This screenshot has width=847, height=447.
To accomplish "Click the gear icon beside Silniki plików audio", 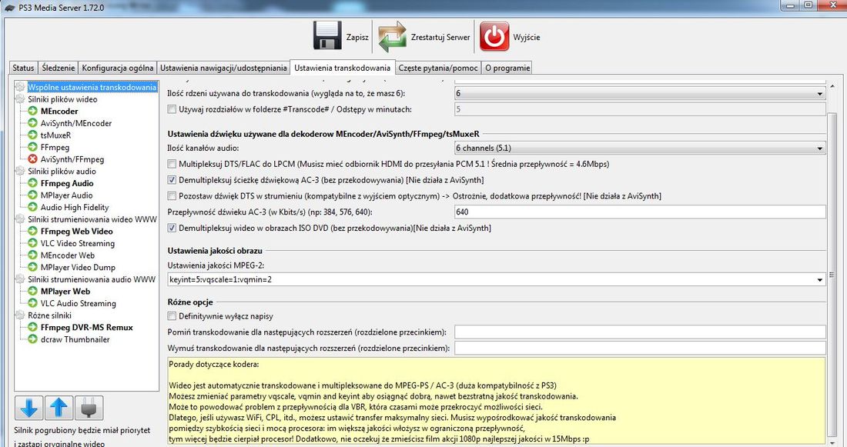I will click(21, 171).
